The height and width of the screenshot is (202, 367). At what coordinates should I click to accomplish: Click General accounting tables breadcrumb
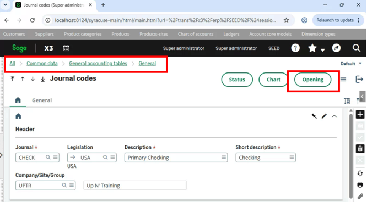click(98, 64)
